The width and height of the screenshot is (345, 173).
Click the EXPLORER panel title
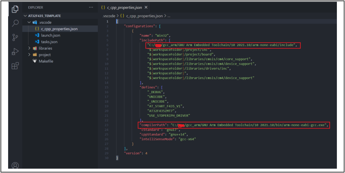(x=36, y=8)
